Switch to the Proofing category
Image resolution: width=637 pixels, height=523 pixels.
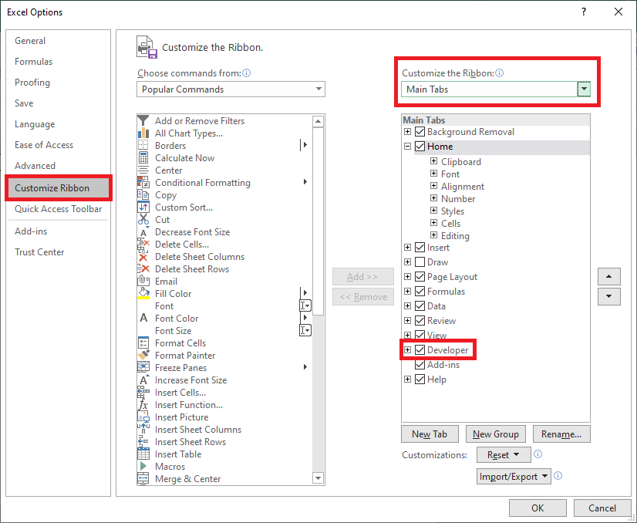coord(58,82)
